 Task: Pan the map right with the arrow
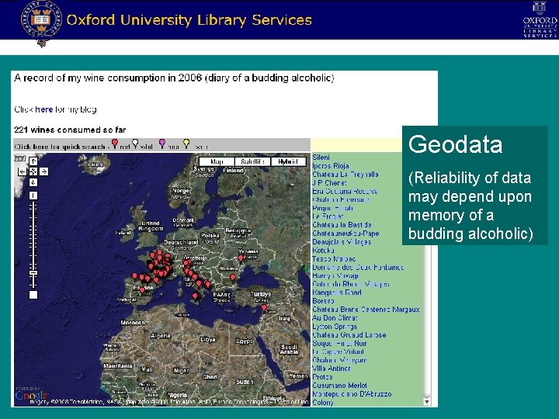click(43, 171)
